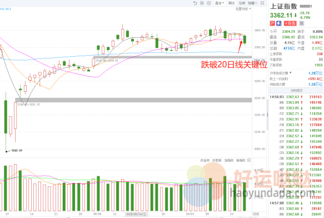Open the 叠加 overlay dropdown
The image size is (324, 218).
(x=220, y=3)
